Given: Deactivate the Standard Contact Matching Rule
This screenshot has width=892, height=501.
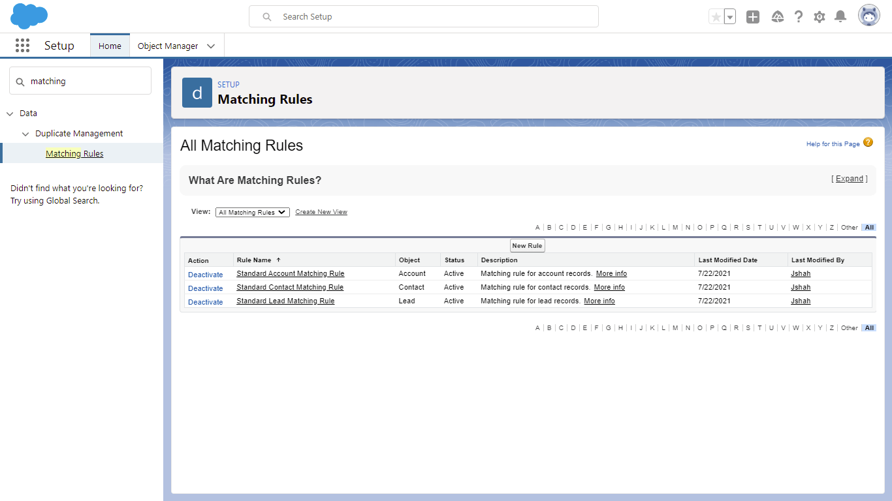Looking at the screenshot, I should (206, 288).
